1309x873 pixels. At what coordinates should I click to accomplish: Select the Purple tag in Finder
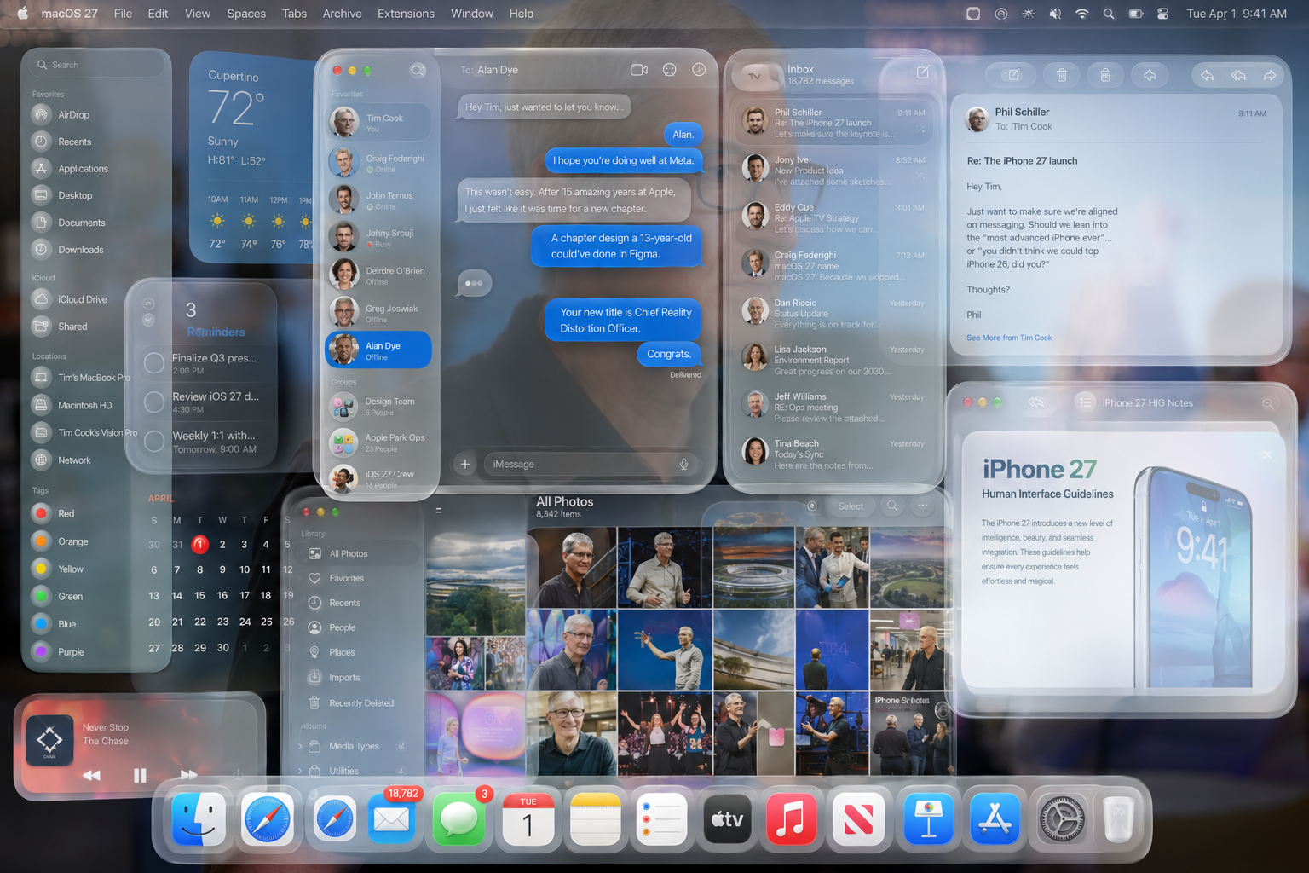click(x=59, y=651)
